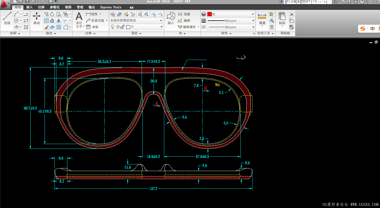This screenshot has width=380, height=208.
Task: Switch to the 插入 ribbon tab
Action: [30, 7]
